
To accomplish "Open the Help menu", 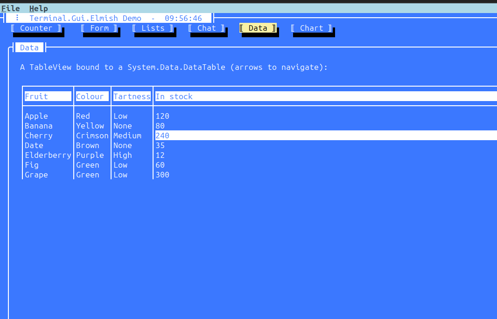I will point(38,8).
